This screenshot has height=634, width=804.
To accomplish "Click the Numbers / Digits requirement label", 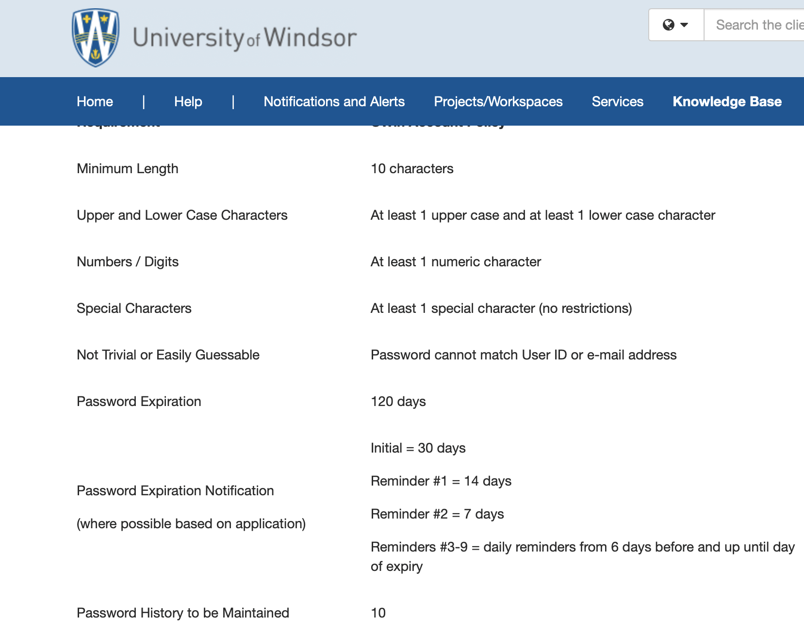I will 127,261.
